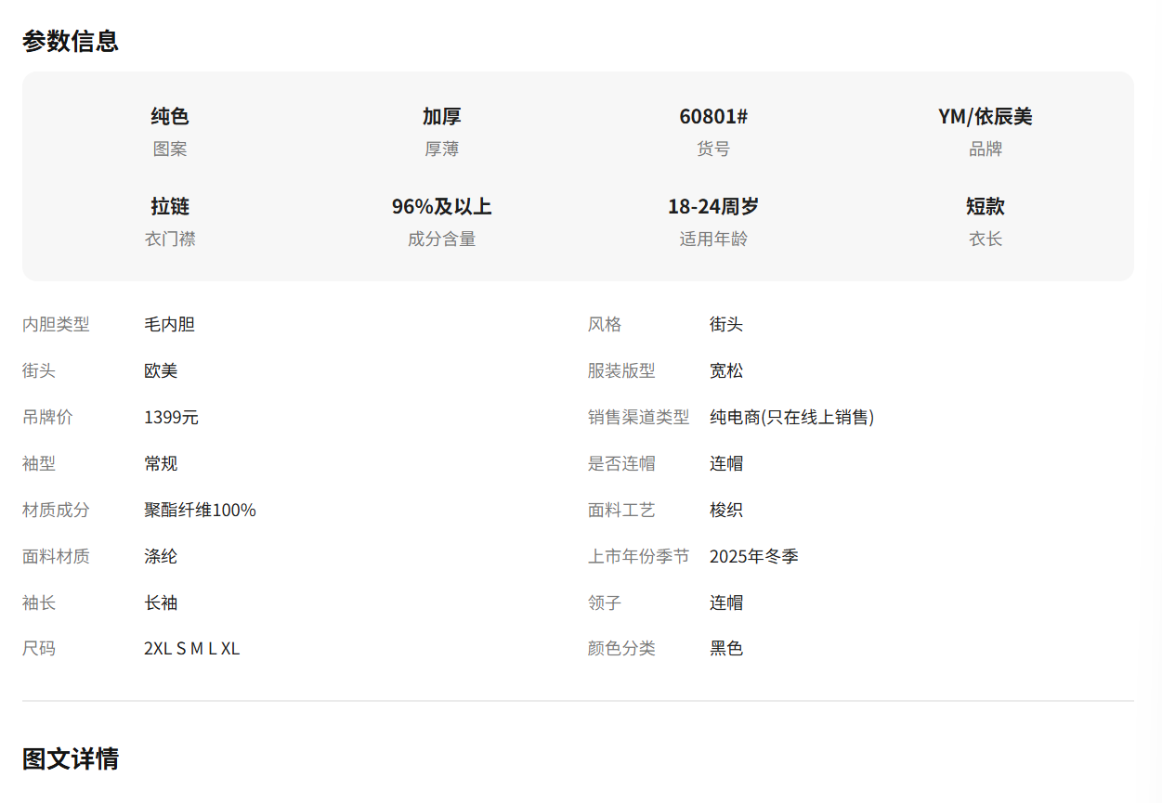The width and height of the screenshot is (1162, 803).
Task: Click the 图文详情 section heading
Action: point(71,758)
